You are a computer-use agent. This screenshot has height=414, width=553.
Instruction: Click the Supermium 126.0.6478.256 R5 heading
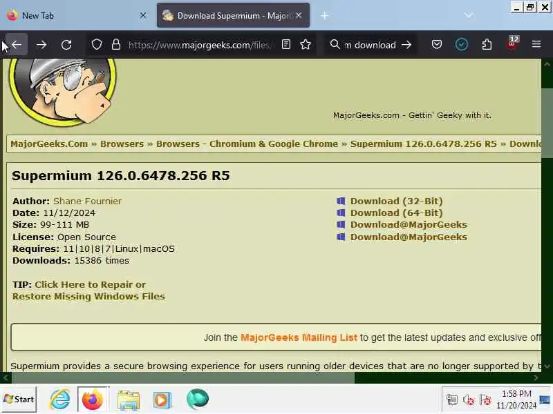120,176
